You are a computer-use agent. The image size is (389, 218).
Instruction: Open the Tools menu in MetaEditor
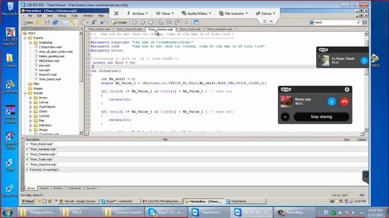[74, 16]
